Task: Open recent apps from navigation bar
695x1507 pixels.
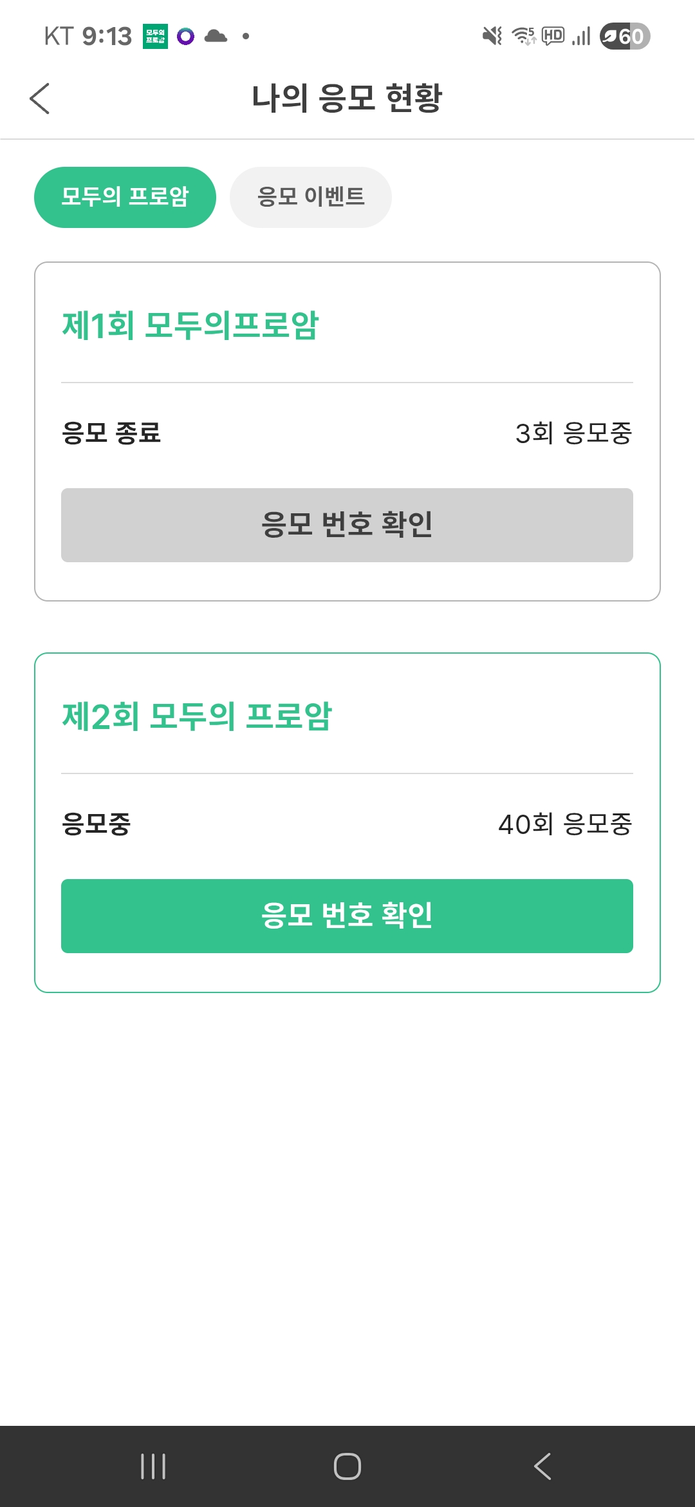Action: pos(153,1466)
